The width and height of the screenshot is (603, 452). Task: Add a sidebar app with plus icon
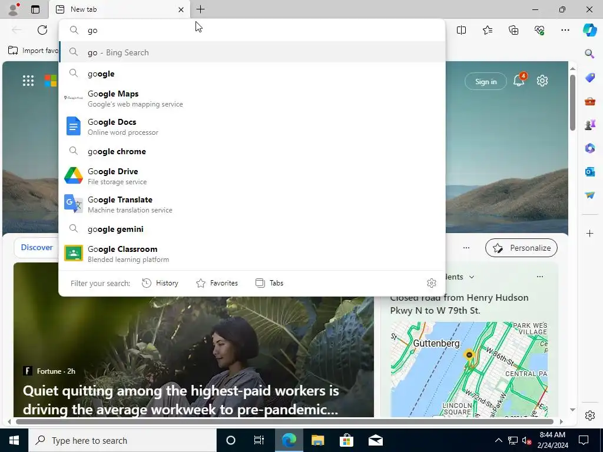tap(589, 233)
